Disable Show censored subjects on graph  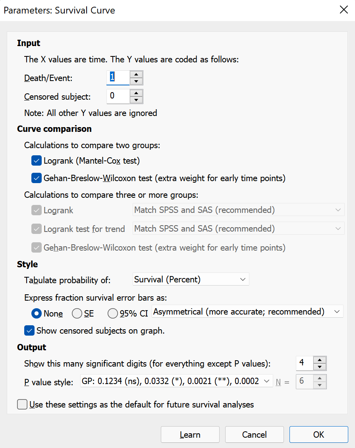click(x=29, y=330)
